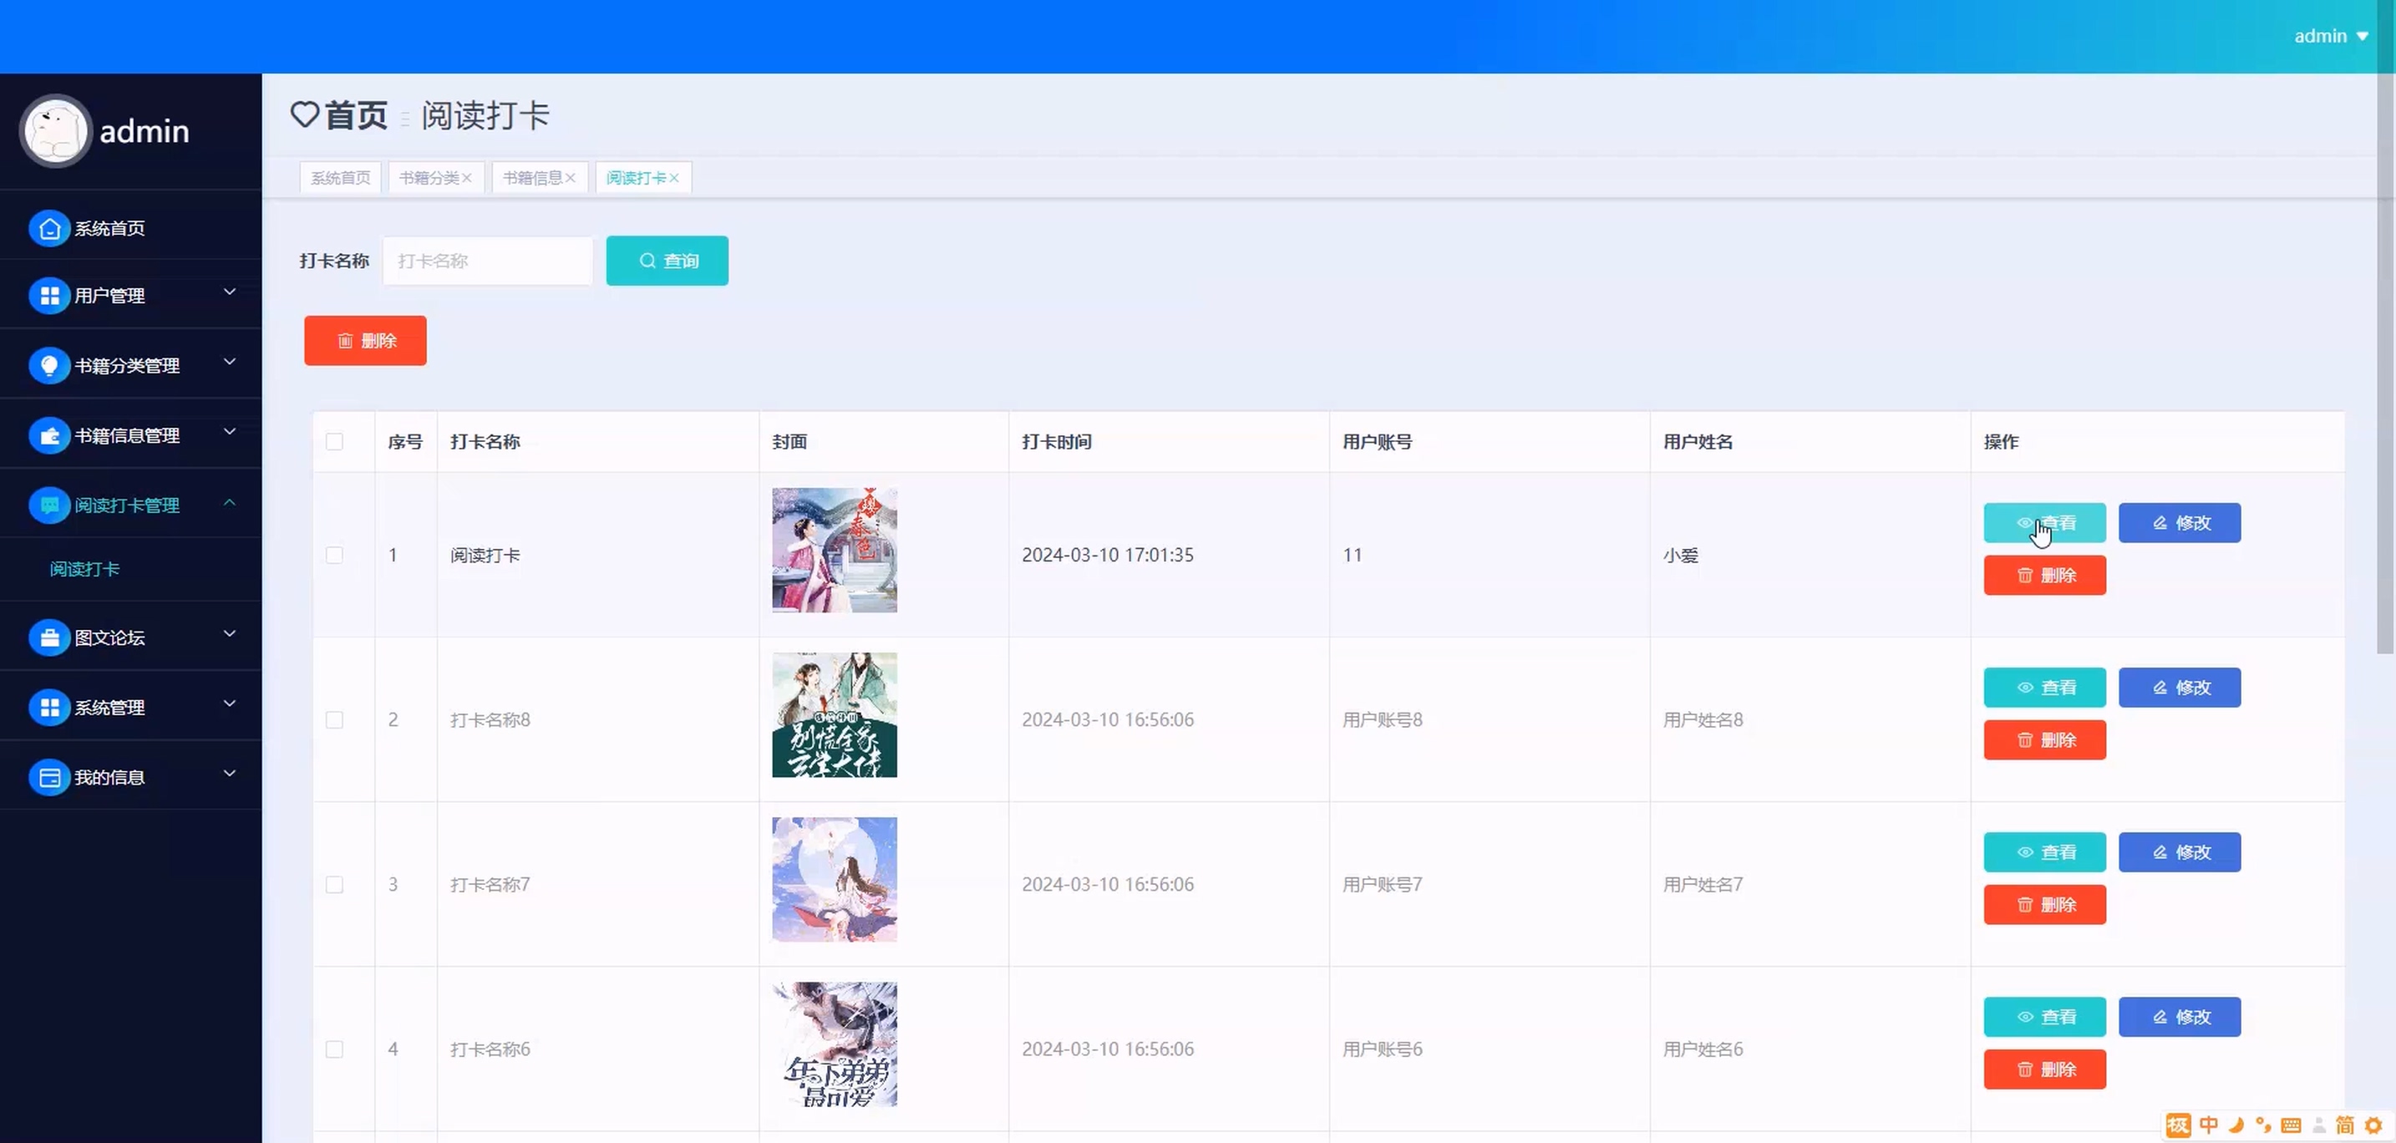Click the 阅读打卡管理 chat icon
The image size is (2396, 1143).
[49, 505]
